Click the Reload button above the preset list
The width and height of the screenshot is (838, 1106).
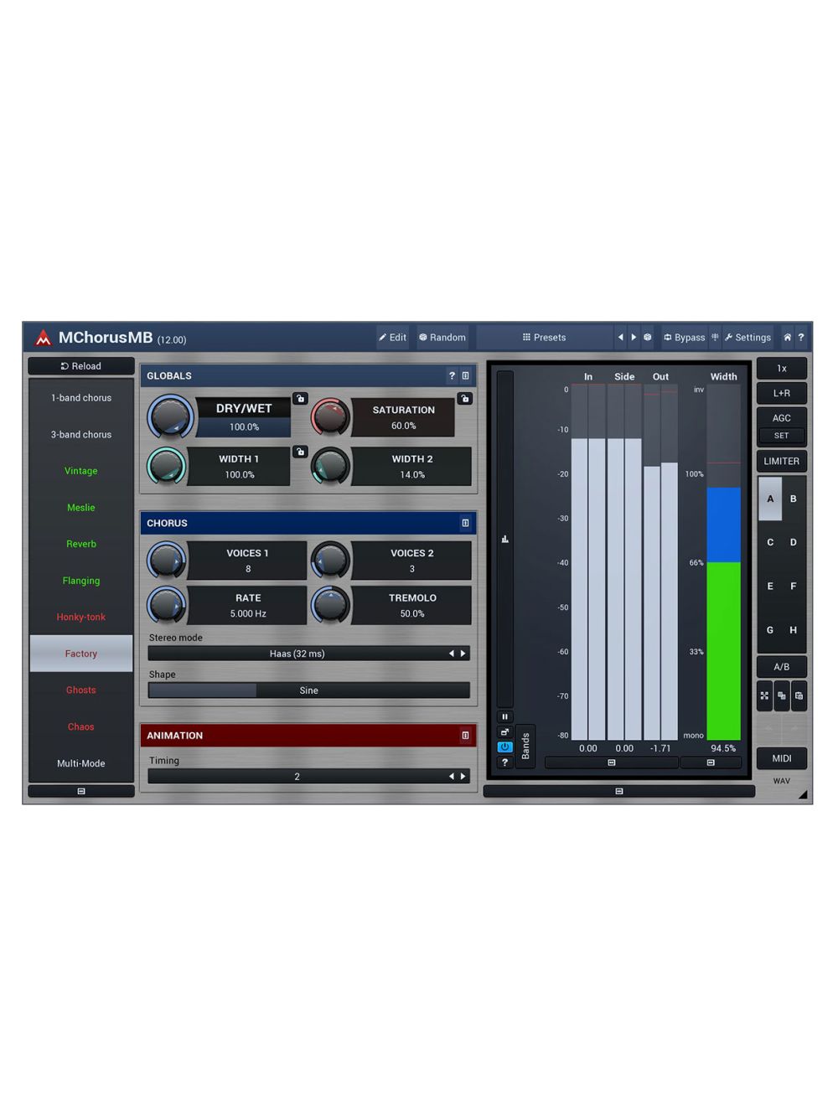[81, 366]
